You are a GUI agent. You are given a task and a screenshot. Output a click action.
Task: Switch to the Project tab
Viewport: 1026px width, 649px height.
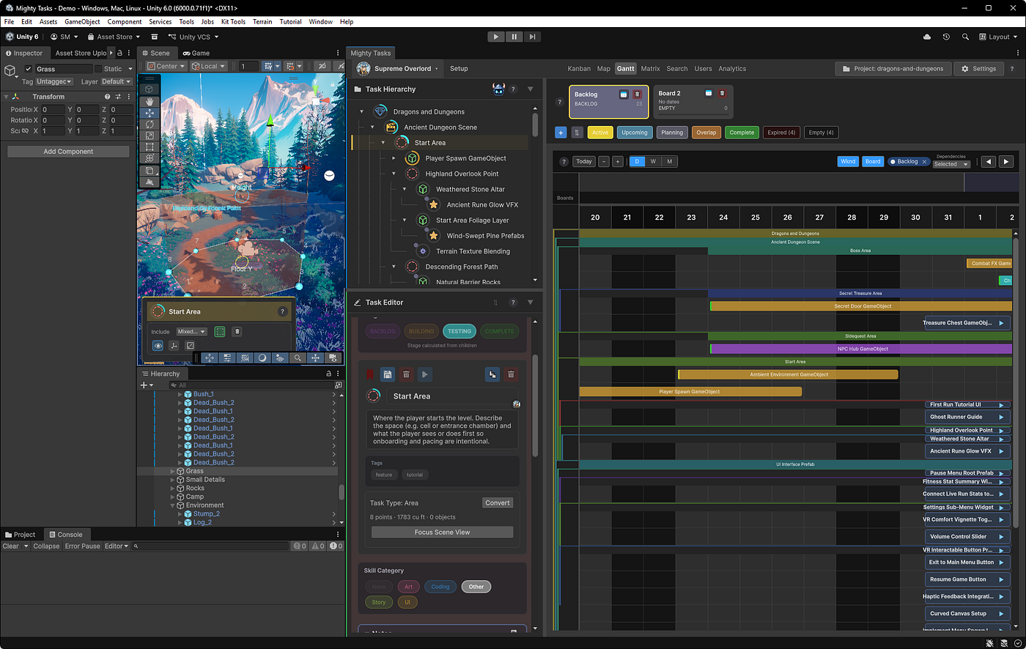tap(20, 535)
